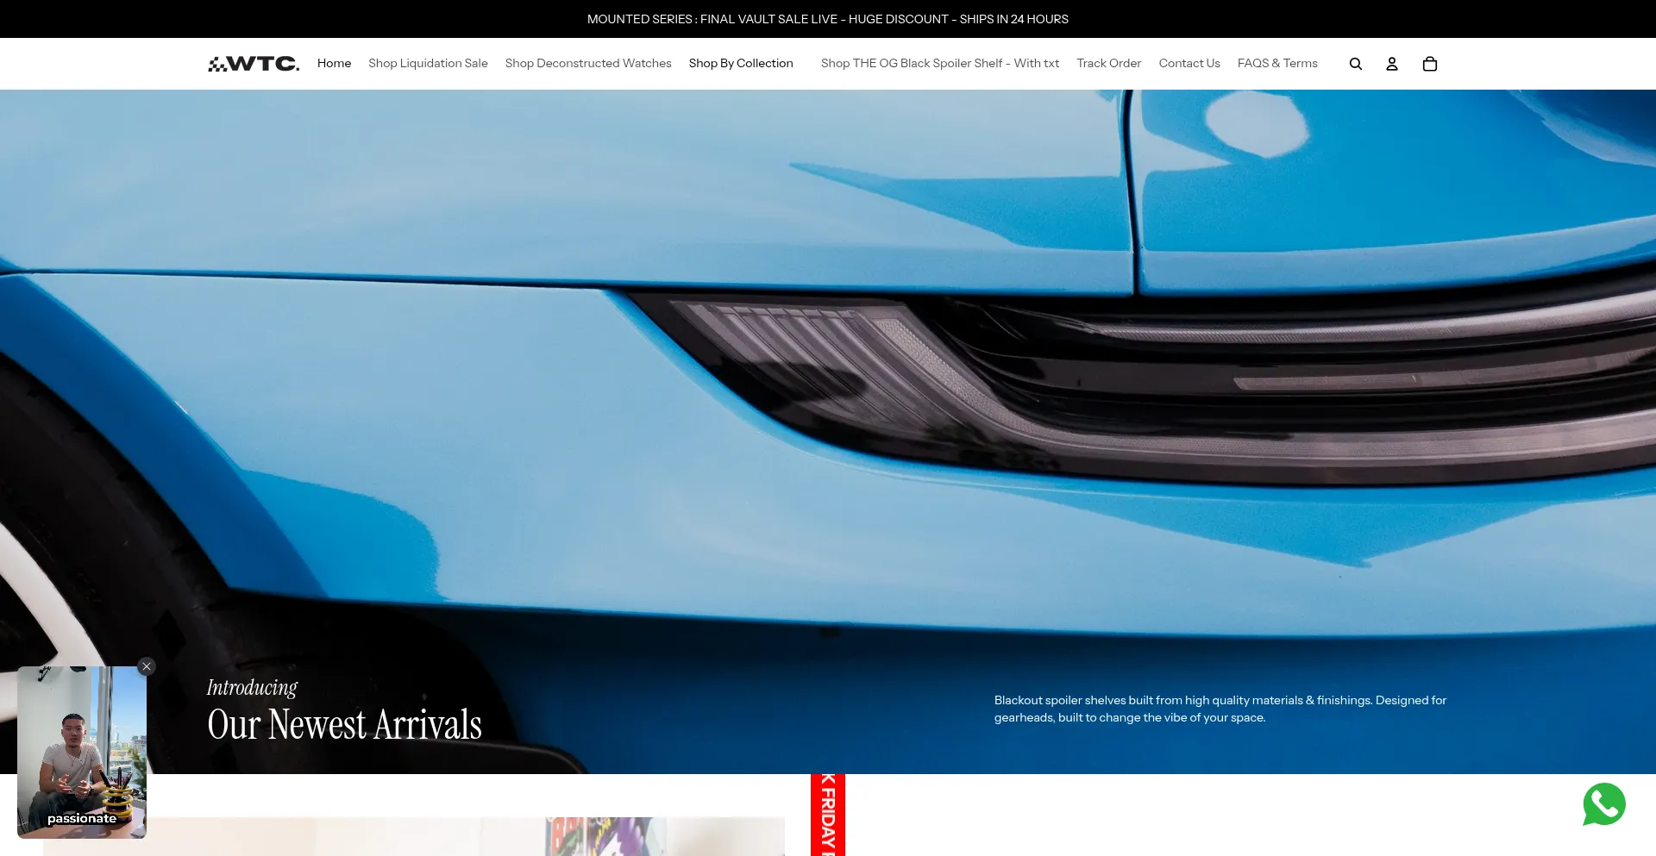
Task: Click the Blackout spoiler shelves description text
Action: tap(1220, 709)
